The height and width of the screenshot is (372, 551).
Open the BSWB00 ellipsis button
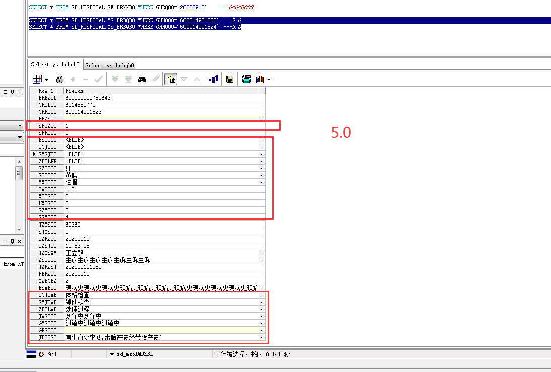(262, 288)
